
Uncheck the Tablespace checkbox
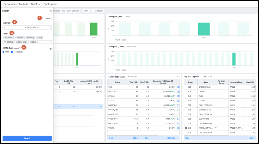12,52
